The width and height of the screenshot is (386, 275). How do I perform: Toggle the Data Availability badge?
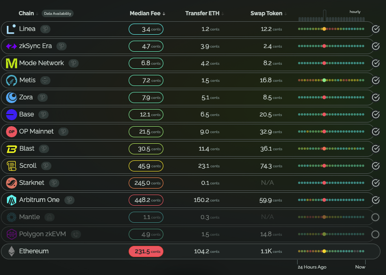[57, 13]
